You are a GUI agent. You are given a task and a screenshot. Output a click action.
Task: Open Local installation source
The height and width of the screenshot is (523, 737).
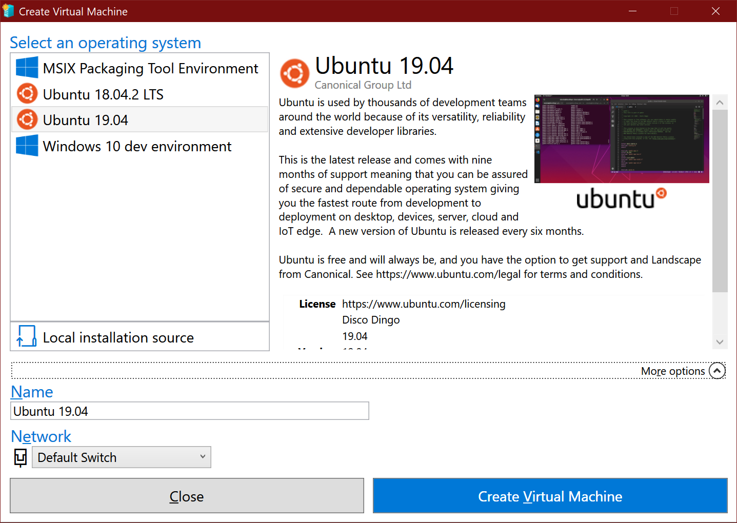click(140, 337)
